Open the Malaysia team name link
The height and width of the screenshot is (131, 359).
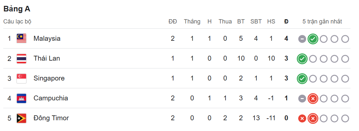point(47,38)
